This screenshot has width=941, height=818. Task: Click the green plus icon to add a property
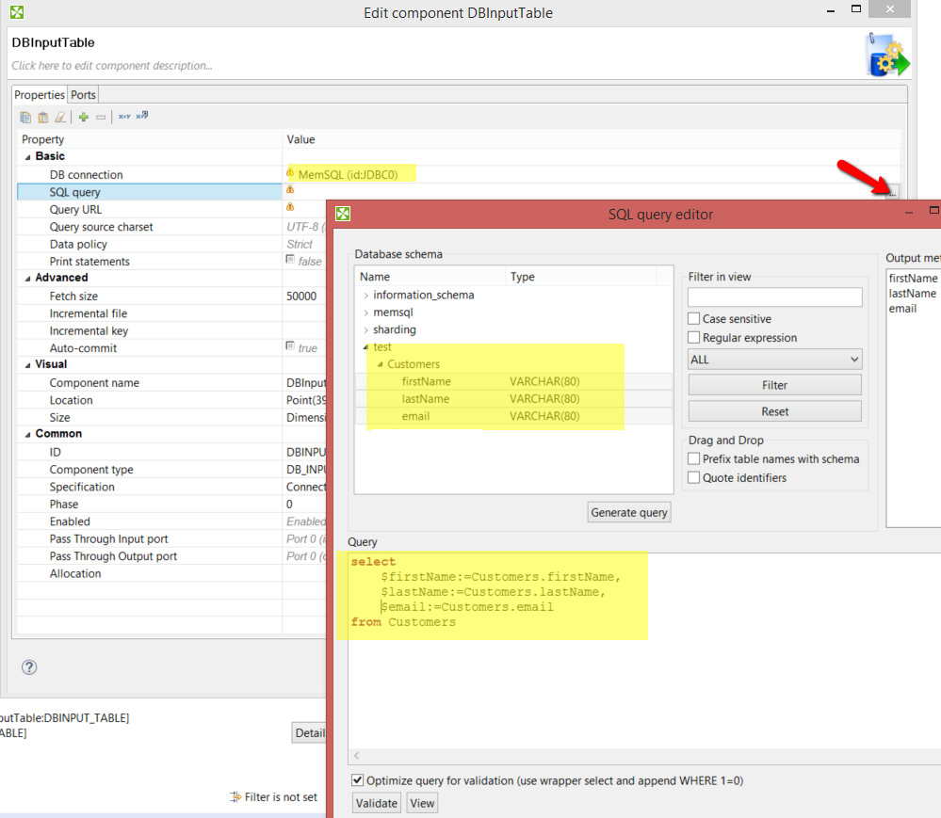83,116
